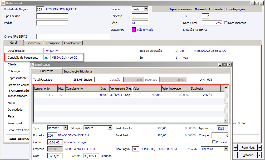
Task: Click the DEPOSITO/TRANSFERENCIA text
Action: pos(159,149)
